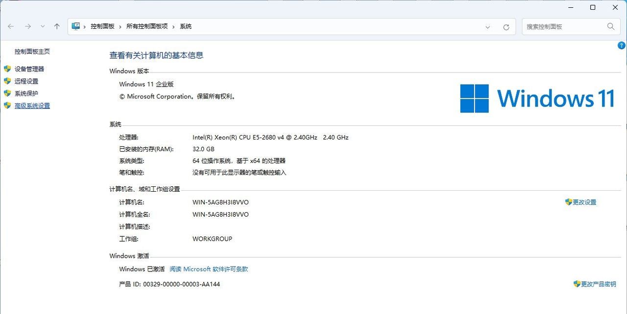The width and height of the screenshot is (627, 314).
Task: Click Windows 已激活 status text
Action: (142, 269)
